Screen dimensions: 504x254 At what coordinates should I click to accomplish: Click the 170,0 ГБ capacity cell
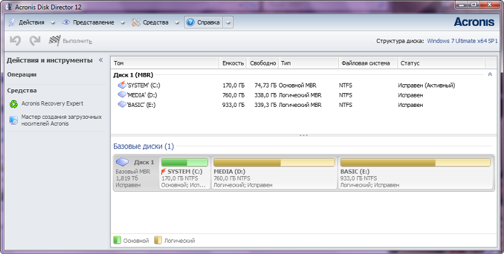click(233, 86)
